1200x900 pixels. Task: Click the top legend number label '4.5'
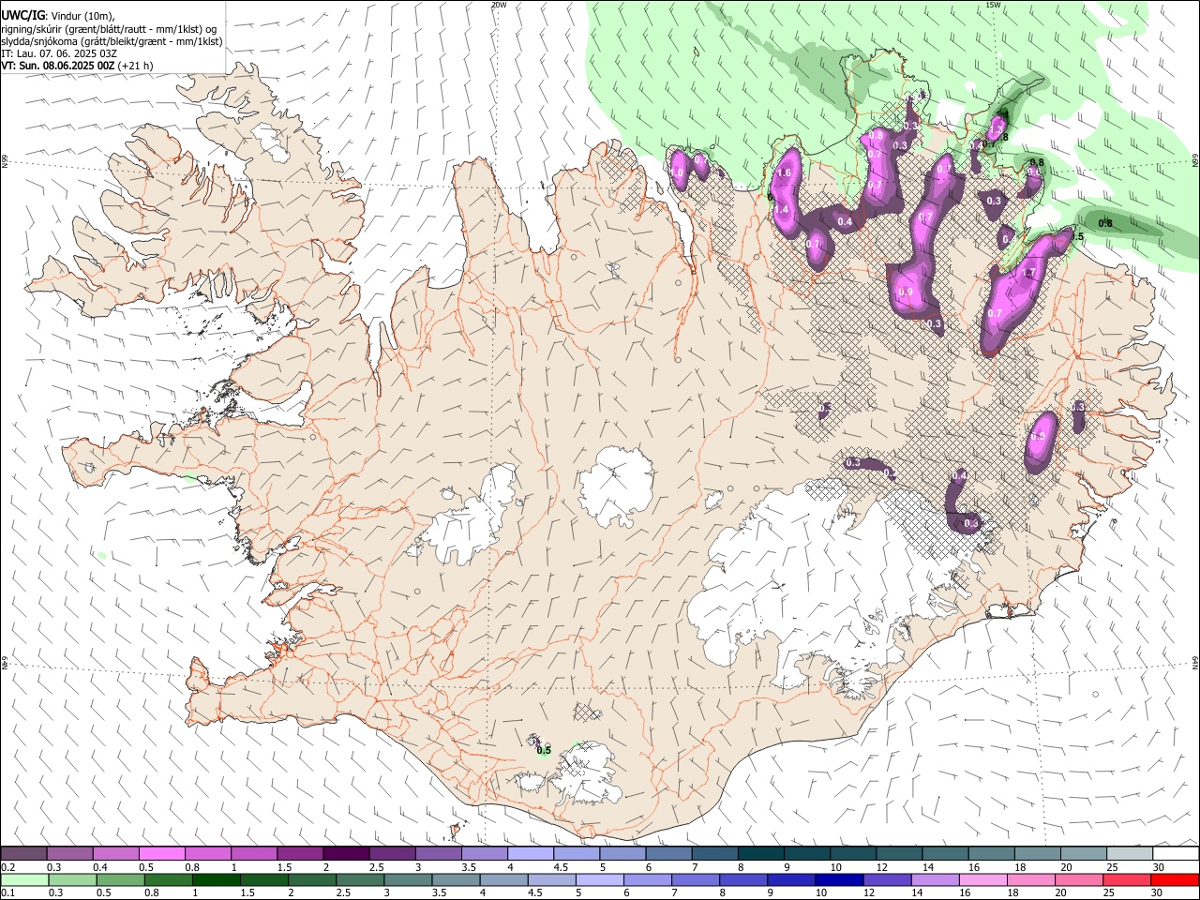click(561, 867)
